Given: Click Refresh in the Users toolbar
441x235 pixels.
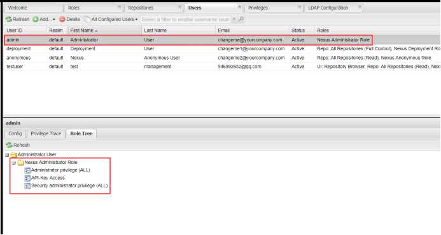Looking at the screenshot, I should 17,19.
